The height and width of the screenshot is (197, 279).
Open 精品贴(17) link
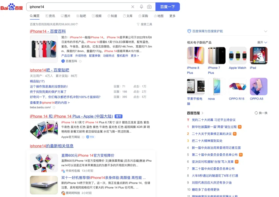[x=37, y=81]
